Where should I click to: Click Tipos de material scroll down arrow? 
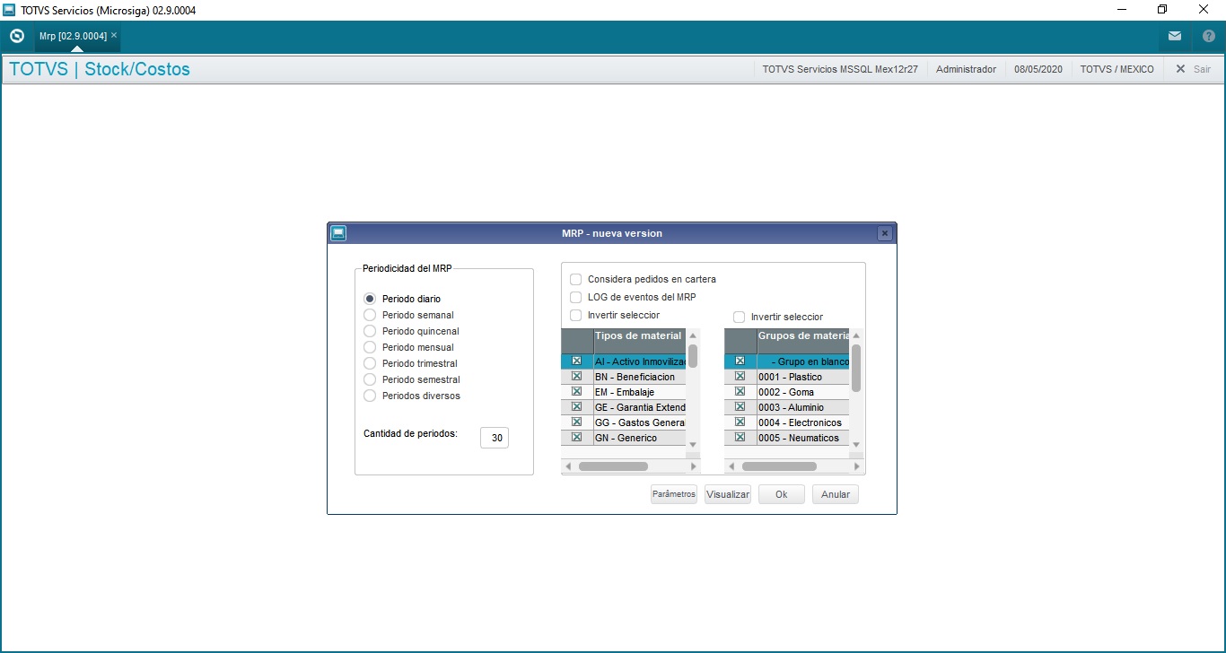pos(693,444)
